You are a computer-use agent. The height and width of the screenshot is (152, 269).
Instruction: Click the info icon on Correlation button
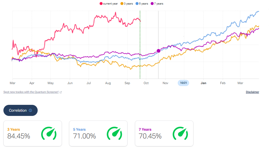coord(31,110)
